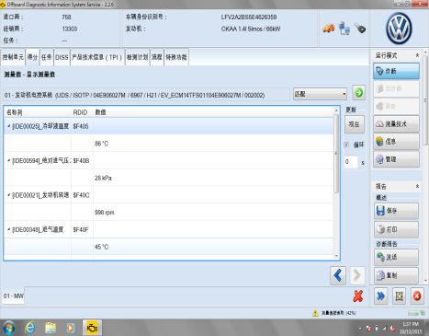Collapse the 运行模式 operating mode panel
This screenshot has width=429, height=336.
pyautogui.click(x=417, y=55)
